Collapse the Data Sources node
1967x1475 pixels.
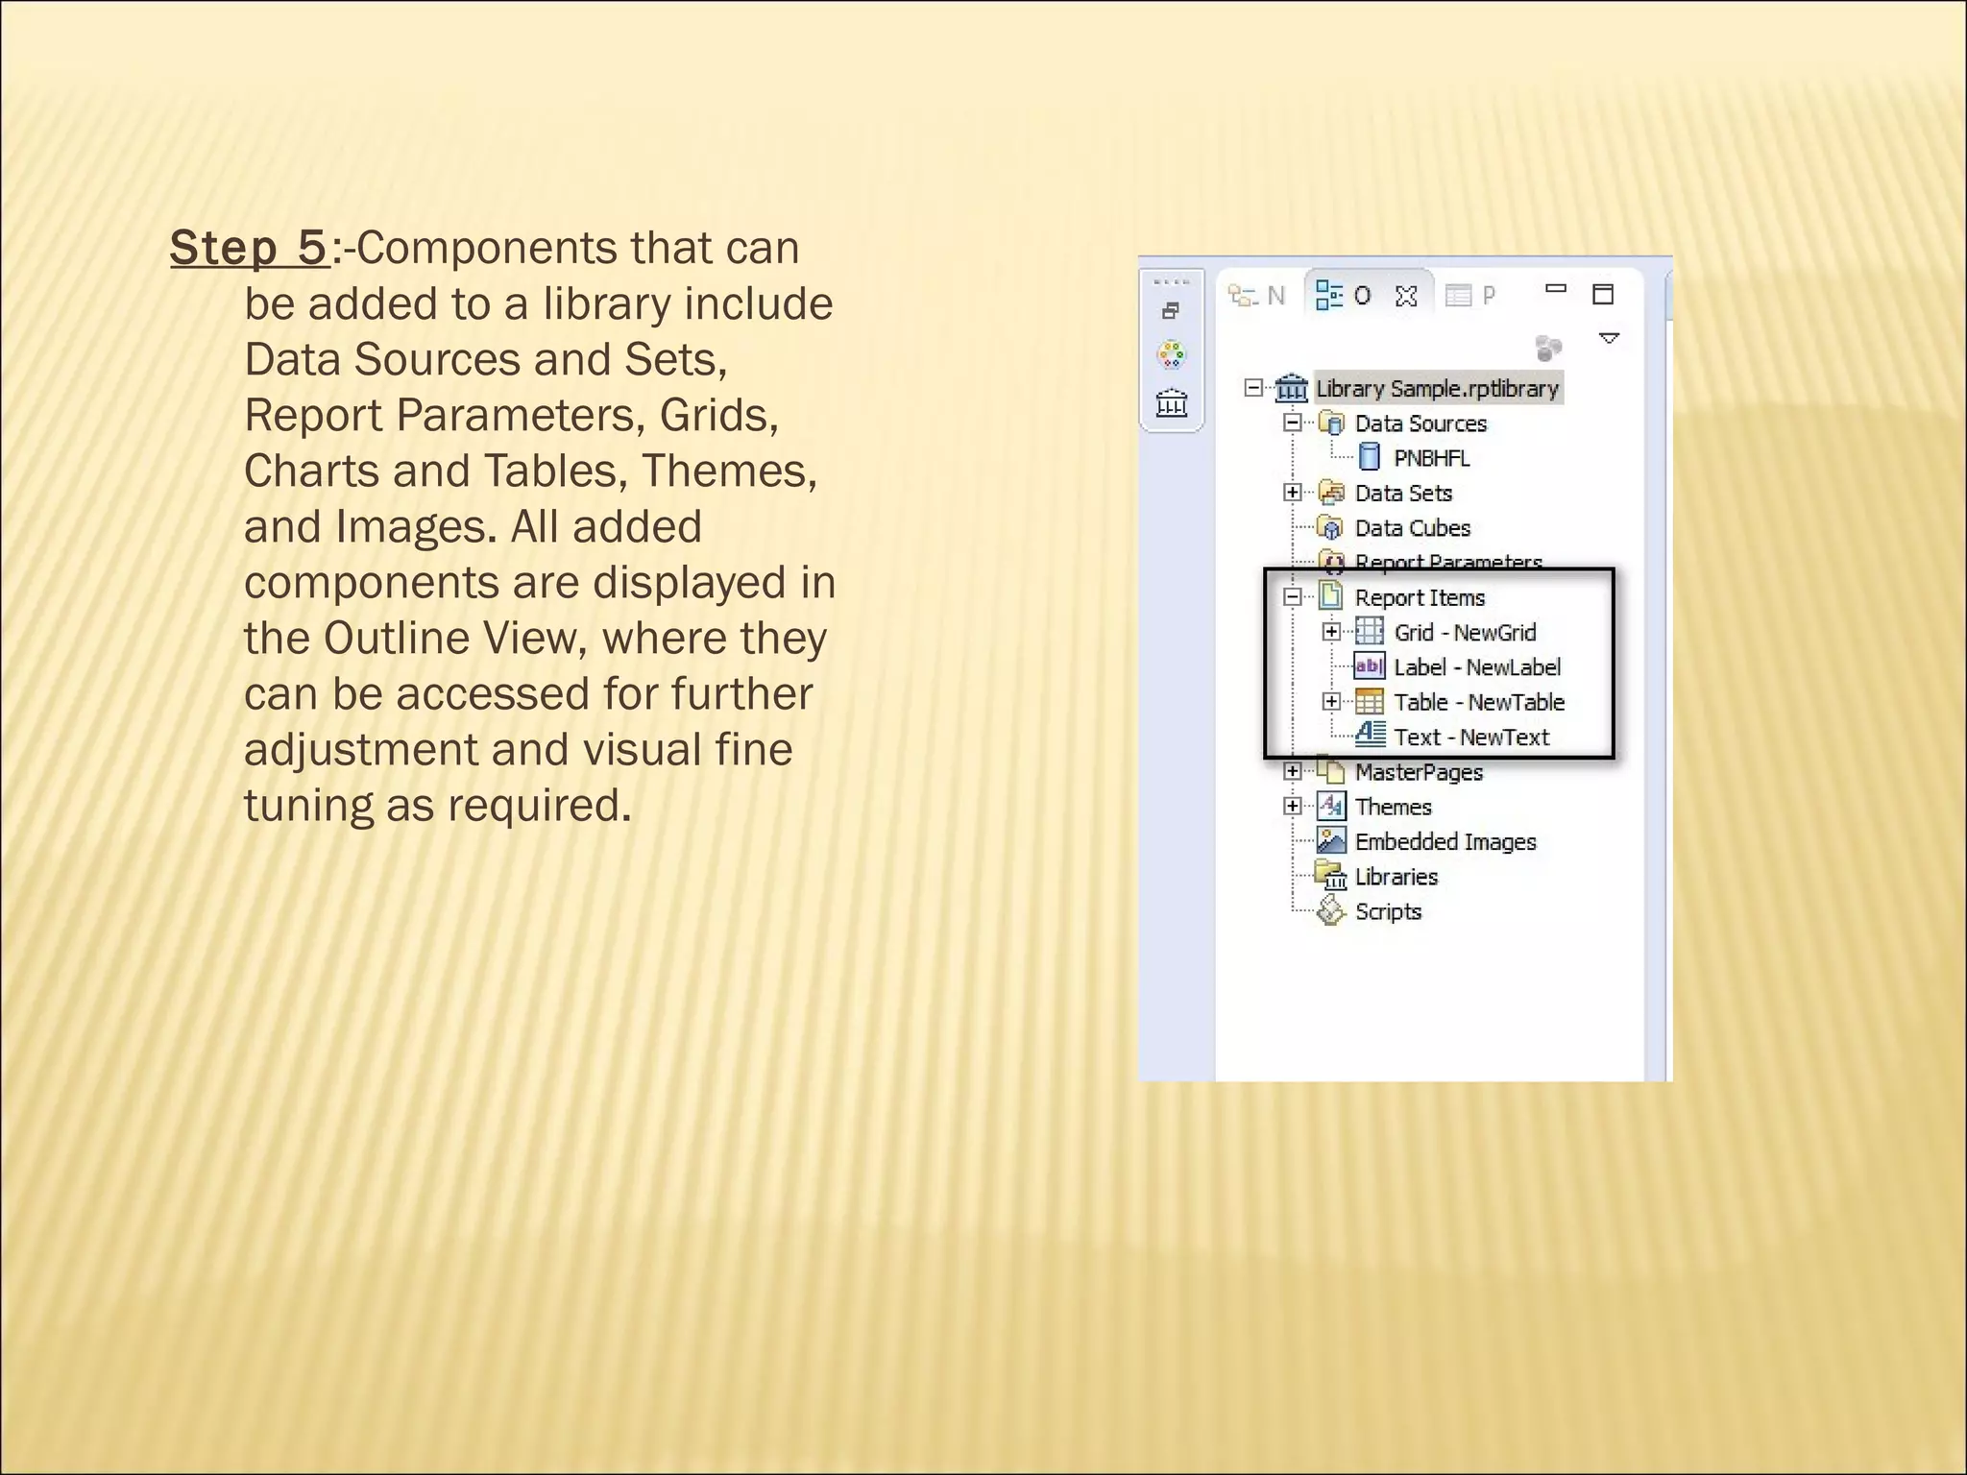pos(1293,423)
